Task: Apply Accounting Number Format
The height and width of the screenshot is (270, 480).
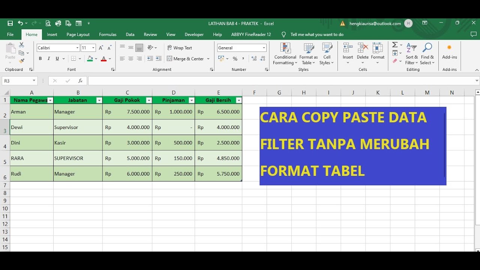Action: point(221,58)
